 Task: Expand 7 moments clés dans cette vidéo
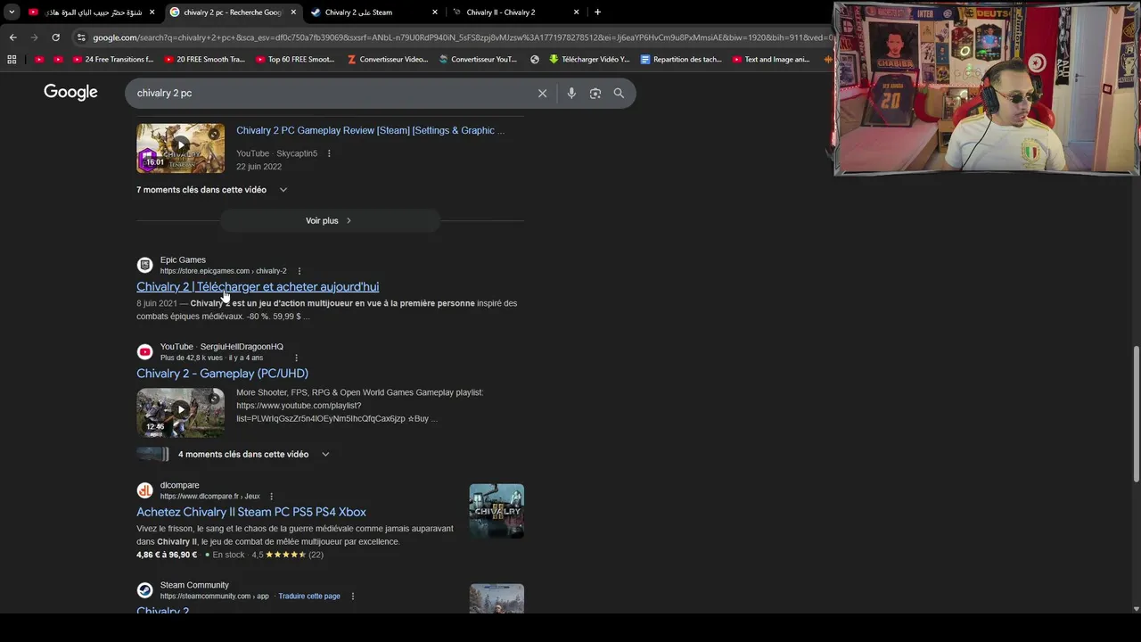212,190
